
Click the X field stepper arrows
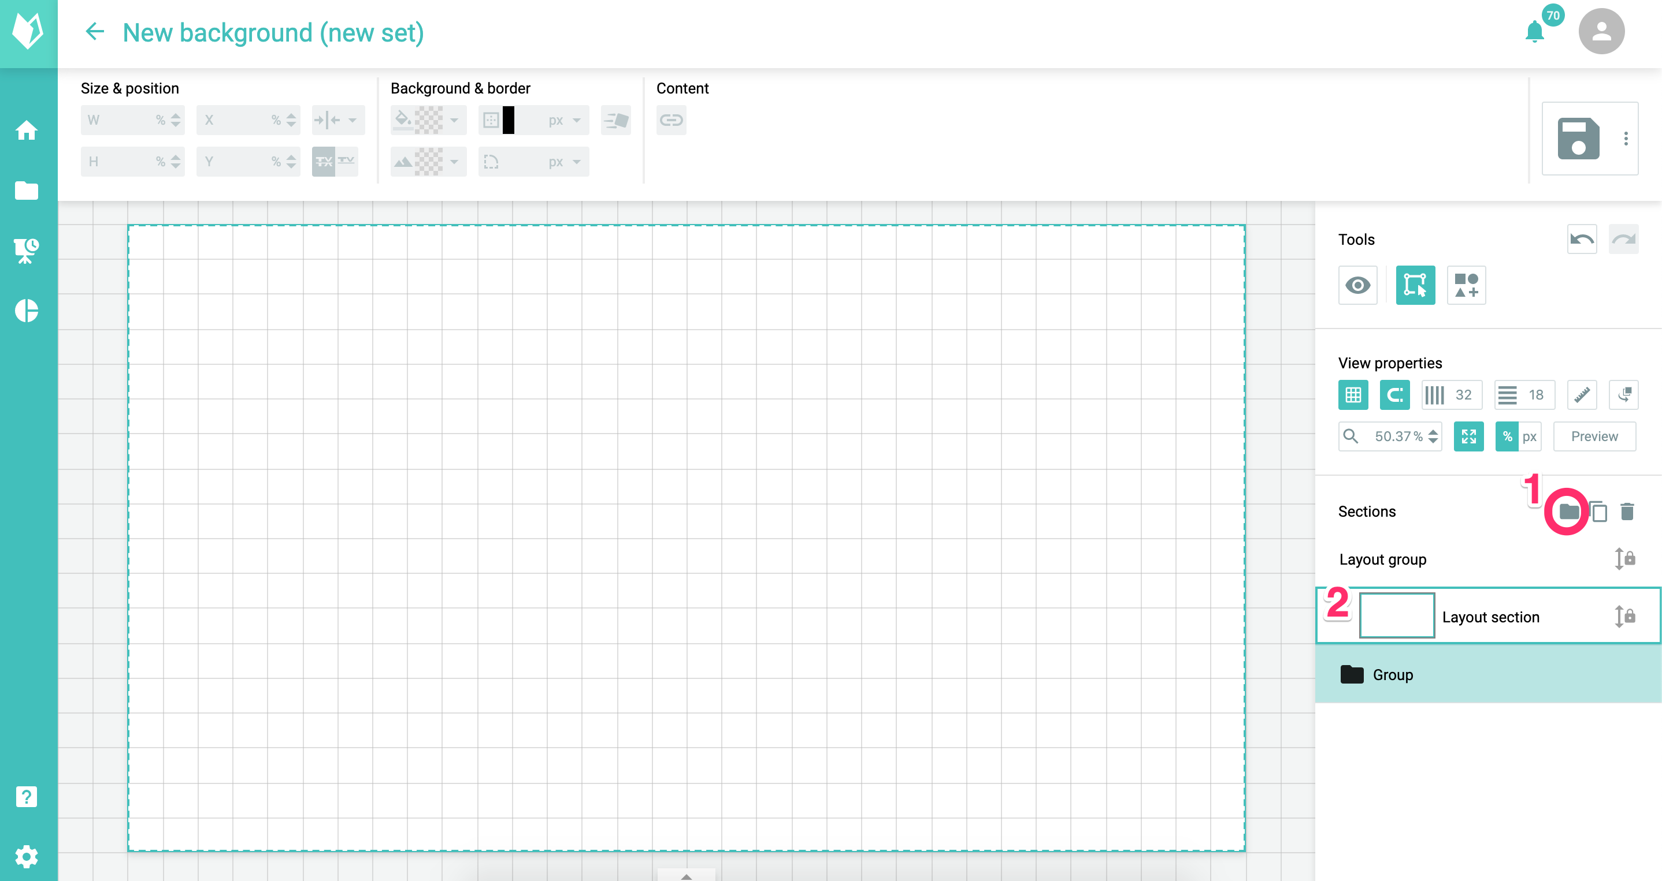[x=291, y=120]
